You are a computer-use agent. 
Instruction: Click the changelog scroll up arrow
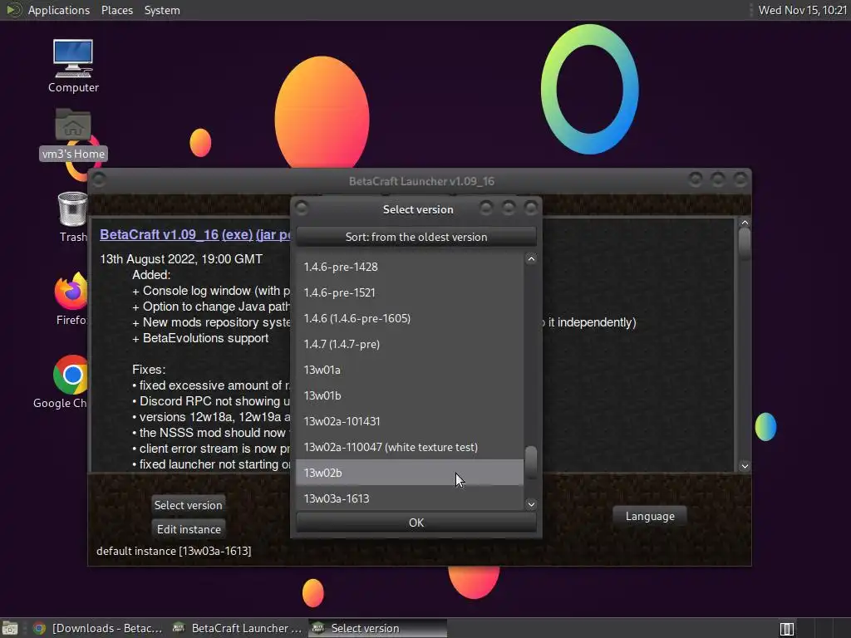tap(745, 223)
